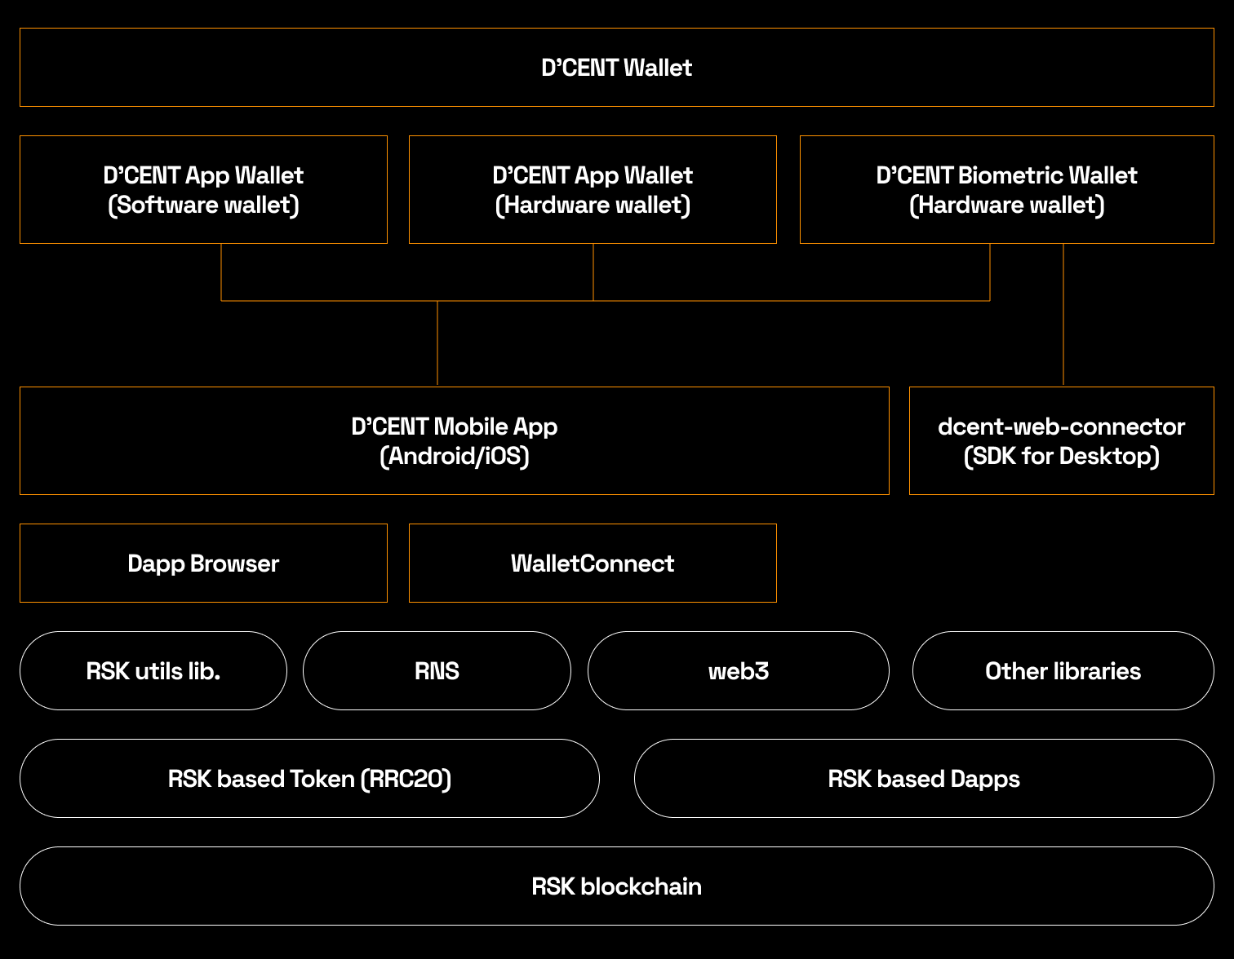
Task: Click D'CENT Mobile App (Android/iOS) box
Action: [455, 441]
